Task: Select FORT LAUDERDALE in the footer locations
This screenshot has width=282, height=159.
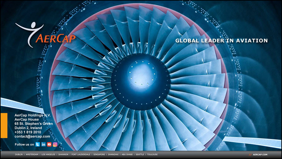Action: pyautogui.click(x=81, y=155)
